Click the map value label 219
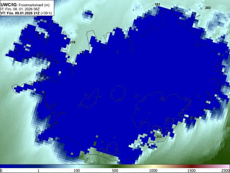Image resolution: width=230 pixels, height=173 pixels. click(x=73, y=42)
